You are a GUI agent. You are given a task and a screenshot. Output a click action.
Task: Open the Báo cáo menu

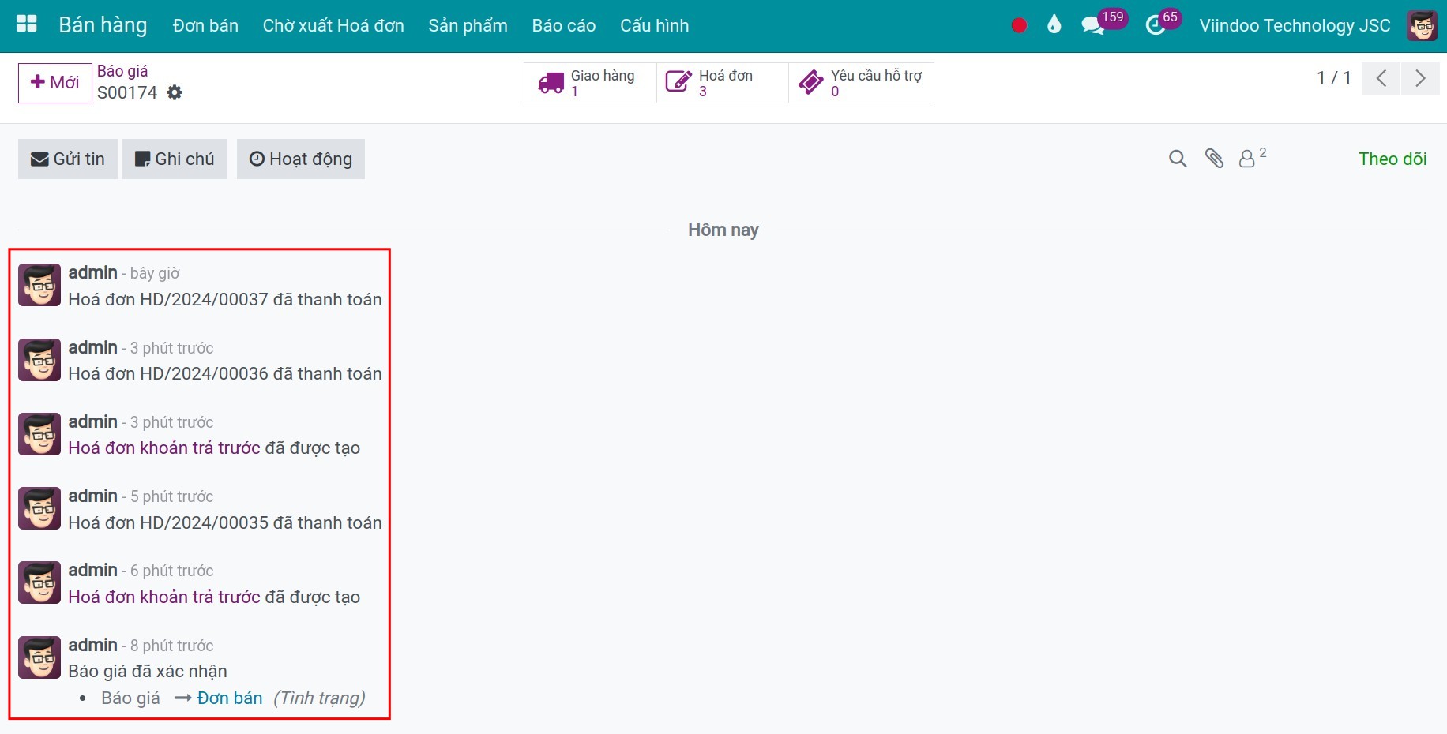click(x=563, y=25)
